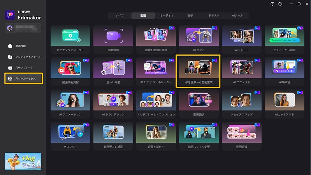The height and width of the screenshot is (175, 311).
Task: Open プロジェクトファイル in the sidebar
Action: coord(23,57)
